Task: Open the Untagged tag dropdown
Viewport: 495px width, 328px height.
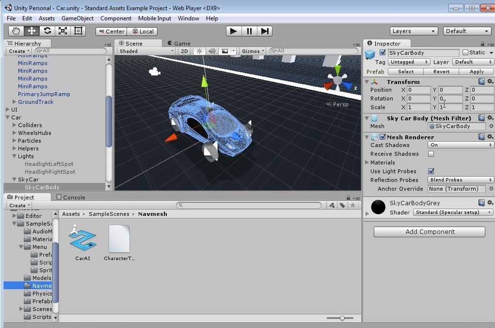Action: click(409, 62)
